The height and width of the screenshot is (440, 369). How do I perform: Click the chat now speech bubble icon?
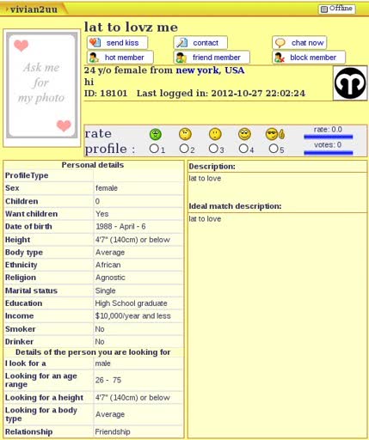point(280,43)
